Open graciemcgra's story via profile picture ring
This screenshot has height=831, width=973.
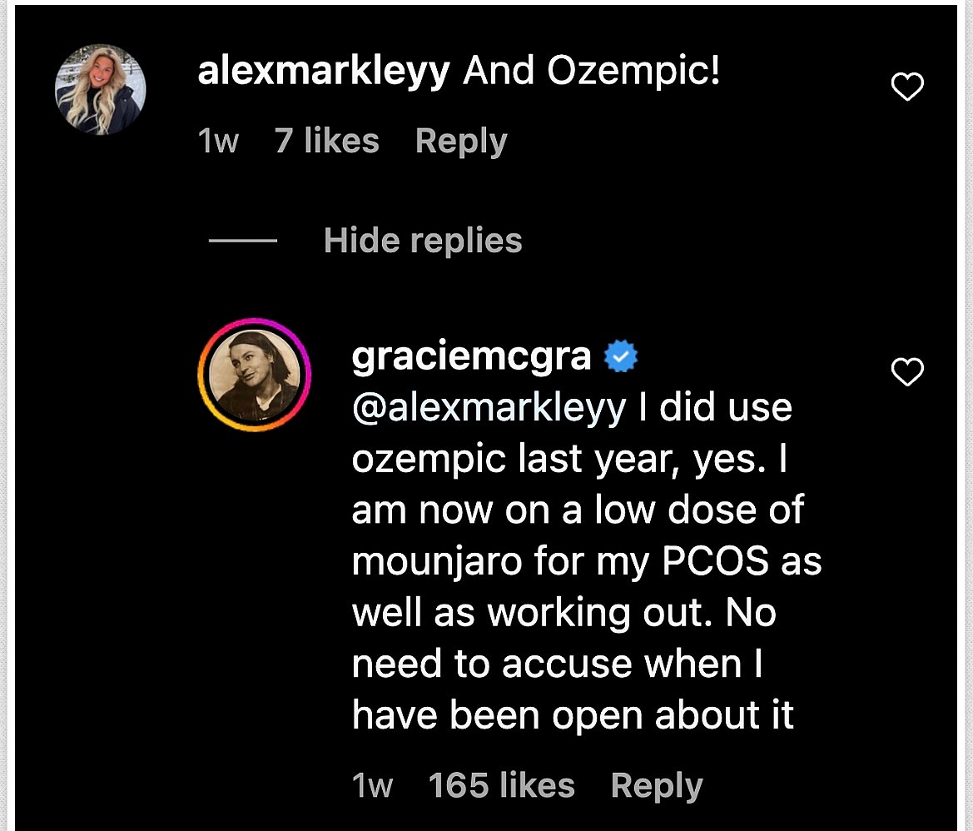coord(254,375)
